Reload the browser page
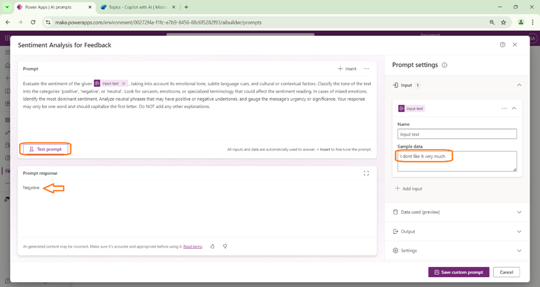Screen dimensions: 540x287 pos(33,22)
